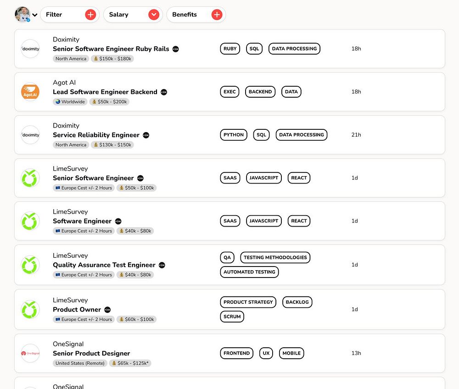Click the $150k - $180k salary badge
Viewport: 459px width, 389px height.
tap(112, 59)
